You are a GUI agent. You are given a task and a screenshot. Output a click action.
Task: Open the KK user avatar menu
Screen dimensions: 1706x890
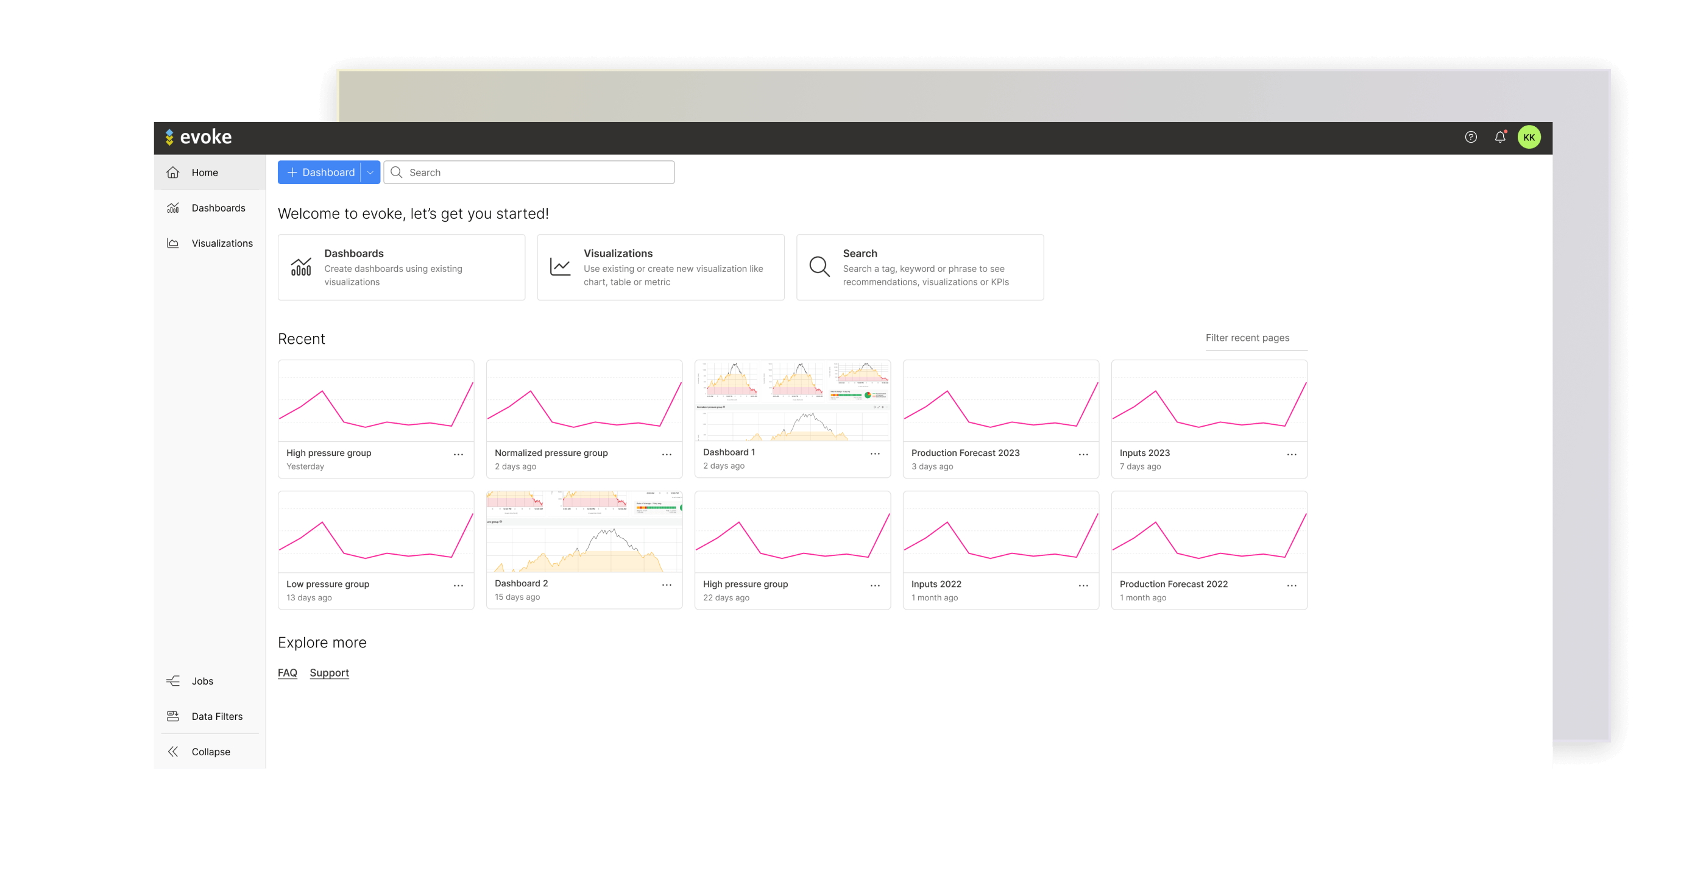[1529, 137]
